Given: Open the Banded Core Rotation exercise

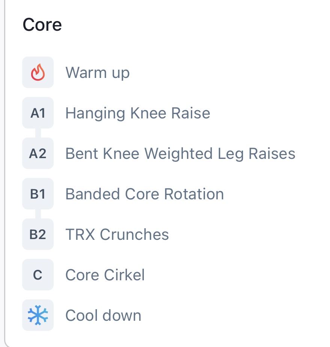Looking at the screenshot, I should (x=145, y=194).
